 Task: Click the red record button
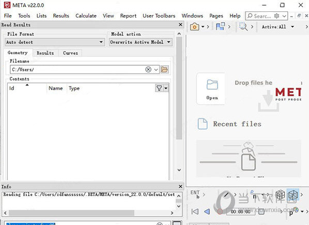pos(220,212)
